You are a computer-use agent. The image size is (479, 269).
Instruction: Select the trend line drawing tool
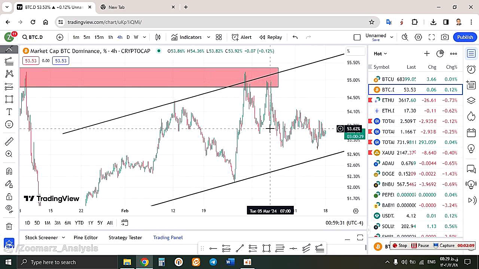tap(9, 49)
